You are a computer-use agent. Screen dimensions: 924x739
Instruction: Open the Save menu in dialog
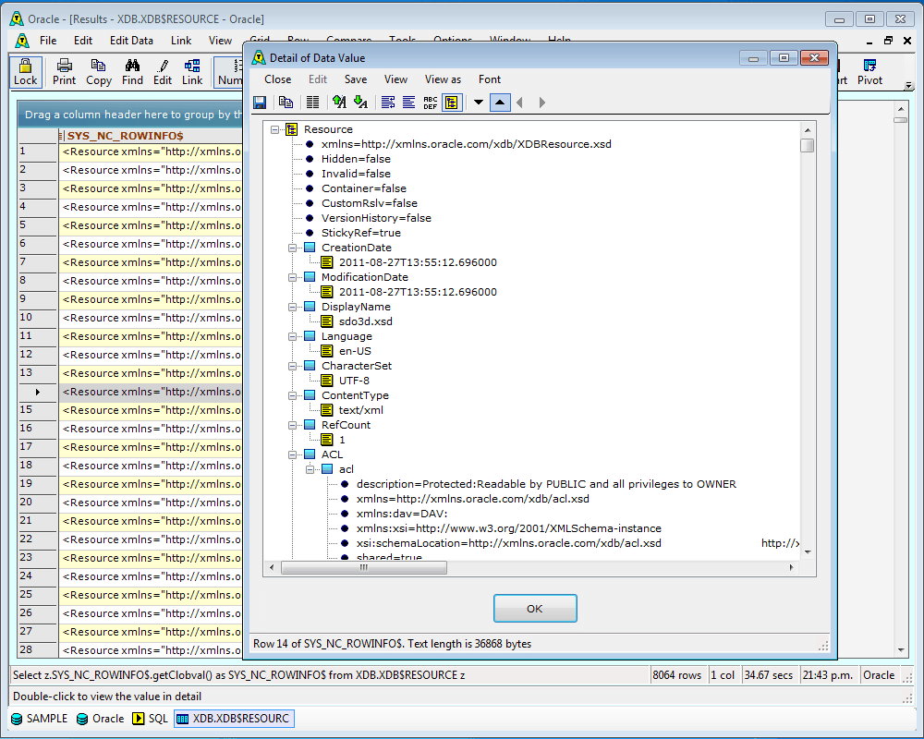[356, 79]
